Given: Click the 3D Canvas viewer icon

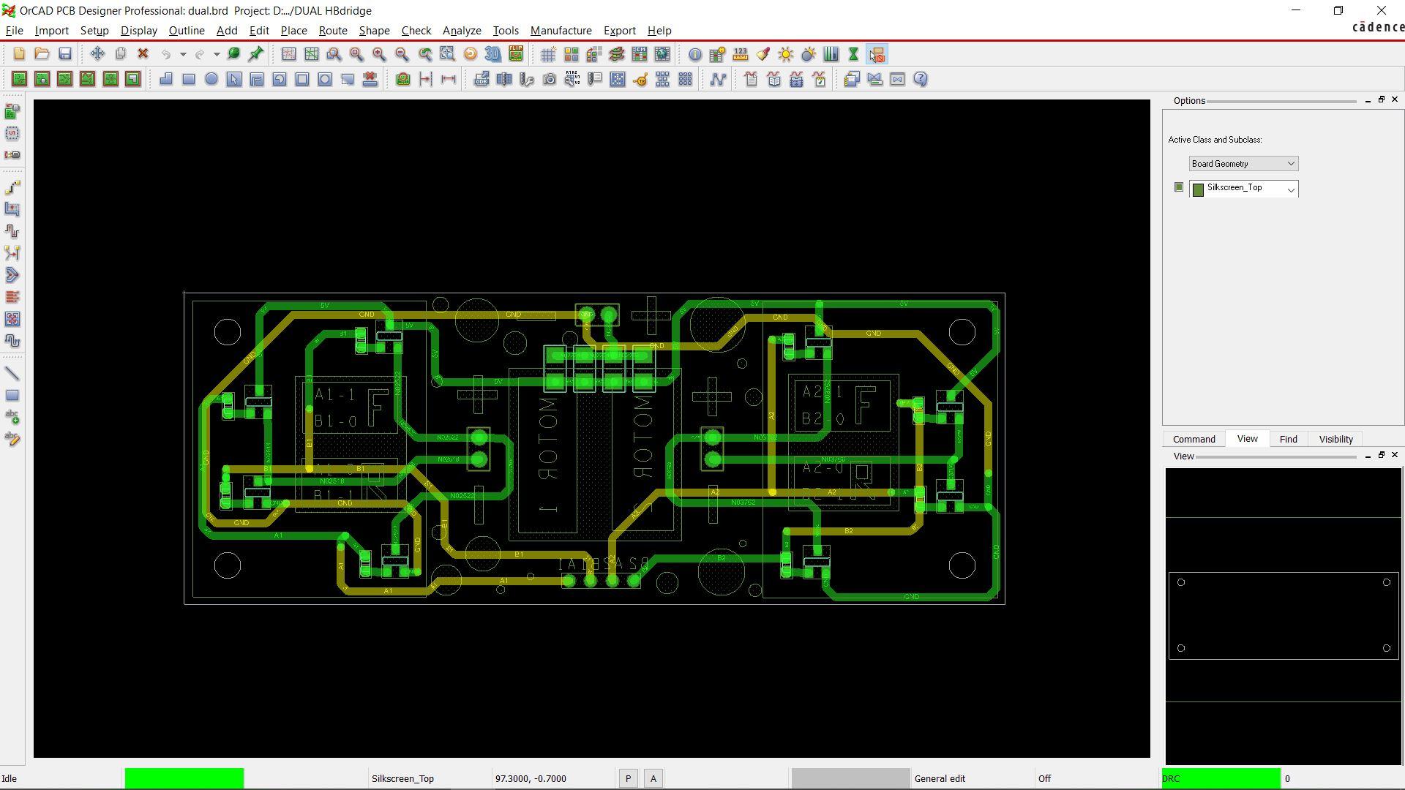Looking at the screenshot, I should pyautogui.click(x=492, y=54).
